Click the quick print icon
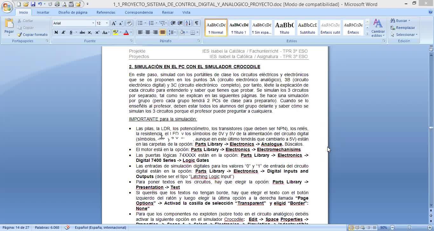The height and width of the screenshot is (231, 434). [57, 4]
